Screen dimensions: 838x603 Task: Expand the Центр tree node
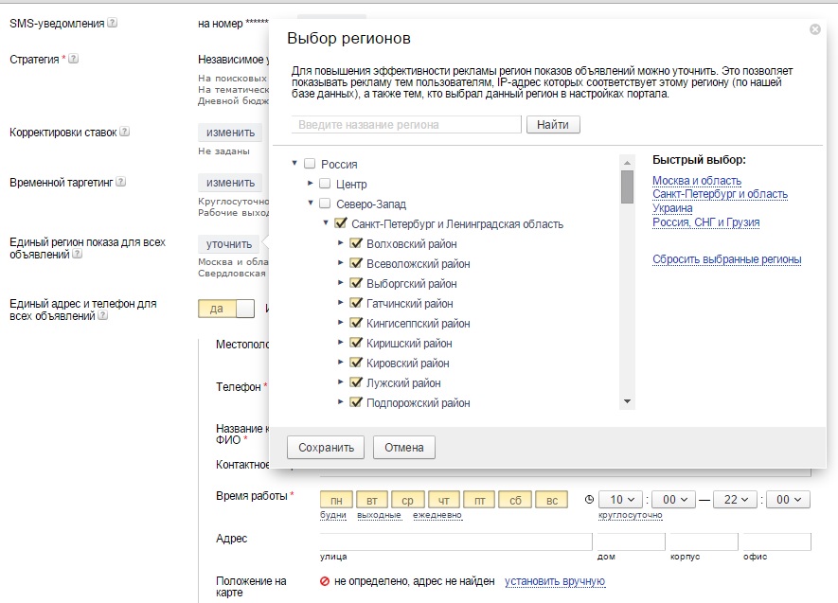[x=311, y=184]
